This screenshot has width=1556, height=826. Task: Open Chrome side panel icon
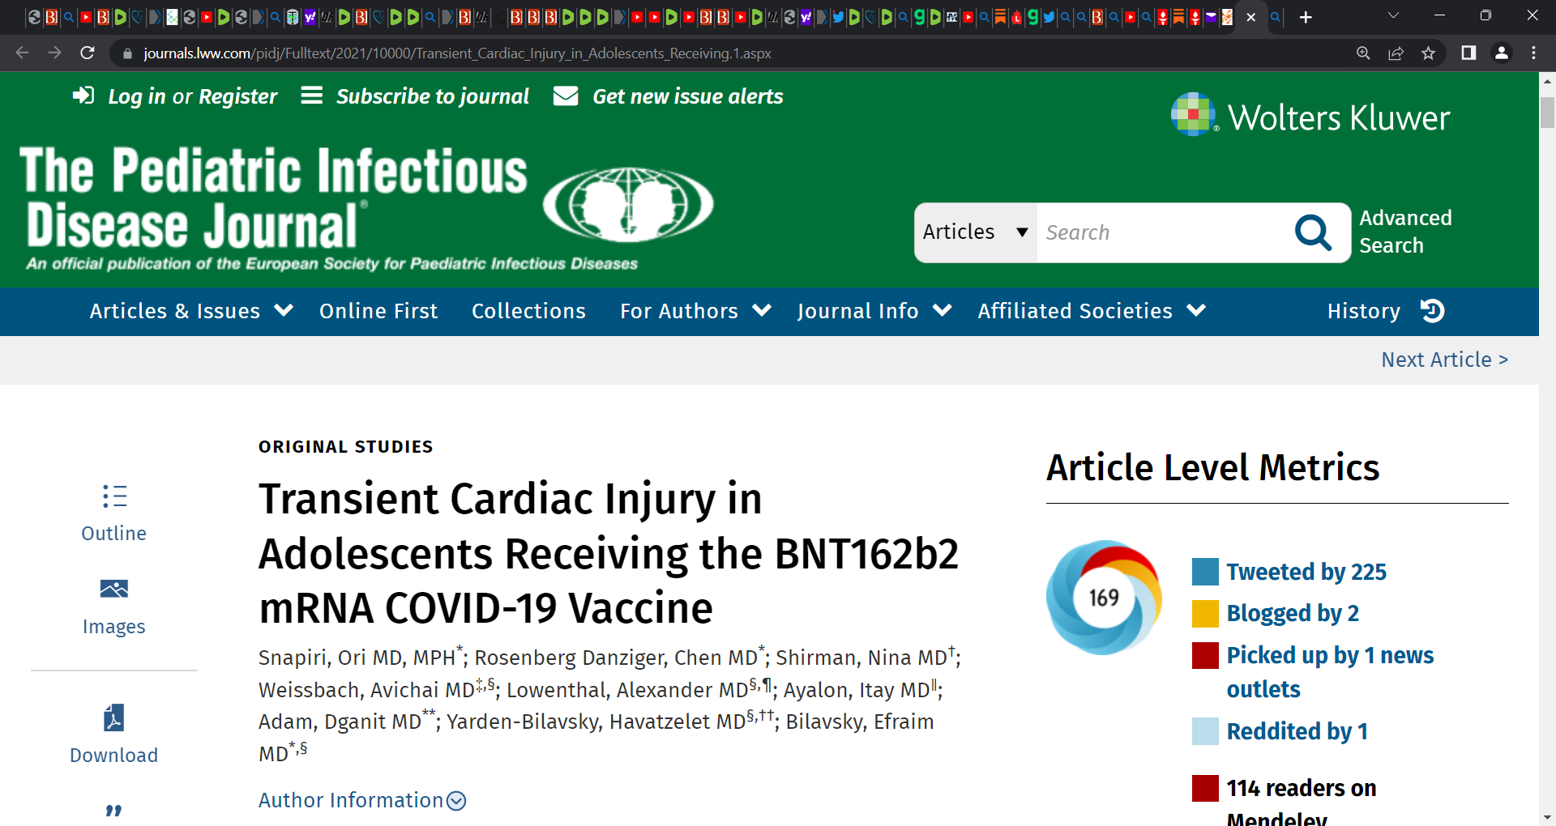tap(1468, 53)
